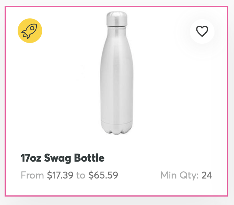Click the word "From" in the price line

33,175
